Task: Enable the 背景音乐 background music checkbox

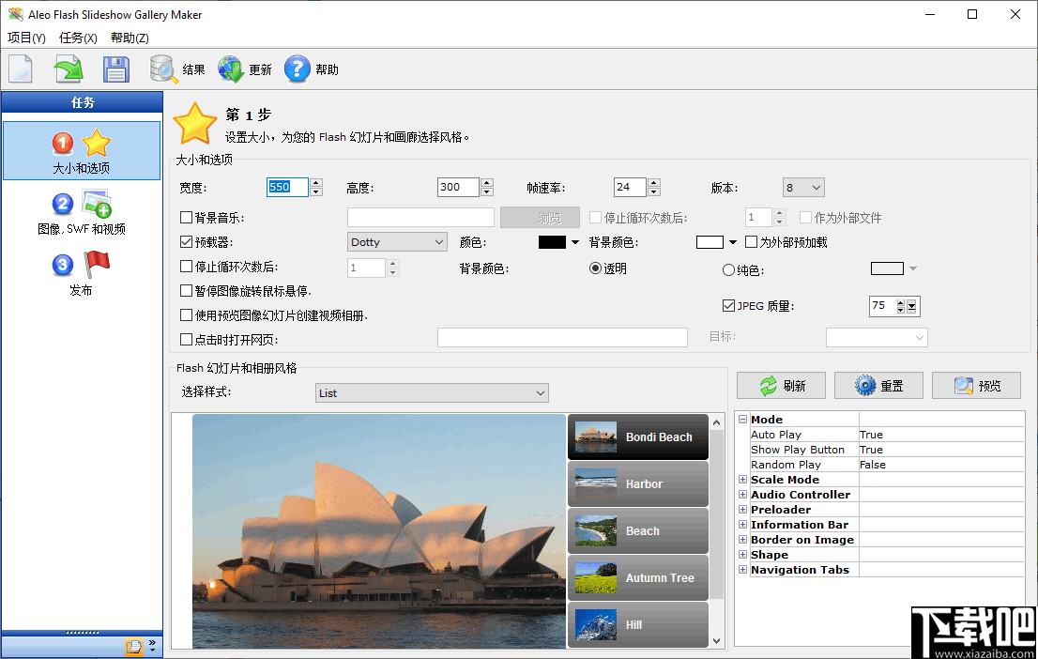Action: click(x=185, y=217)
